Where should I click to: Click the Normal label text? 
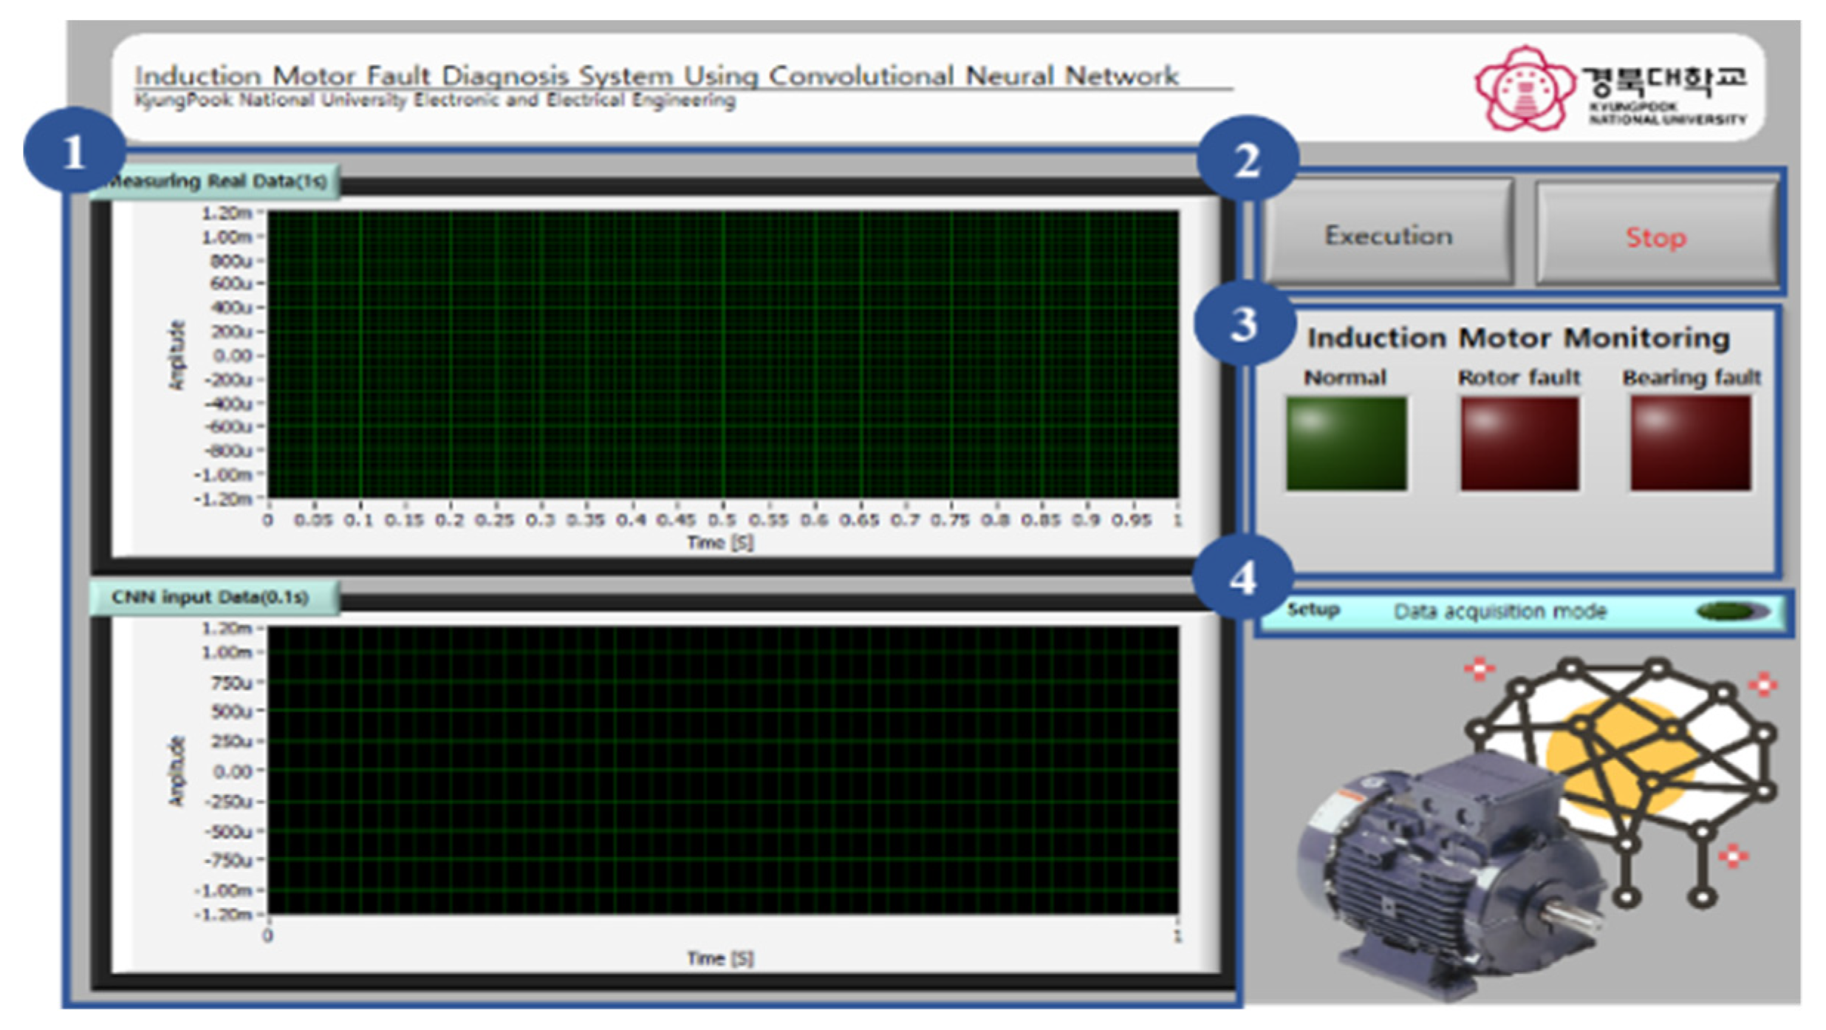(x=1345, y=378)
